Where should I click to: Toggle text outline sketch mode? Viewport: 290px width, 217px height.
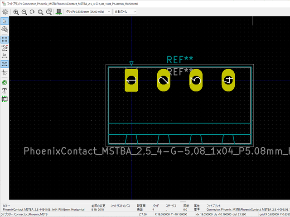[x=5, y=91]
